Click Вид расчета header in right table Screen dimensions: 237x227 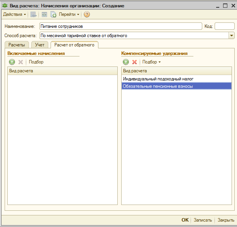[x=176, y=71]
